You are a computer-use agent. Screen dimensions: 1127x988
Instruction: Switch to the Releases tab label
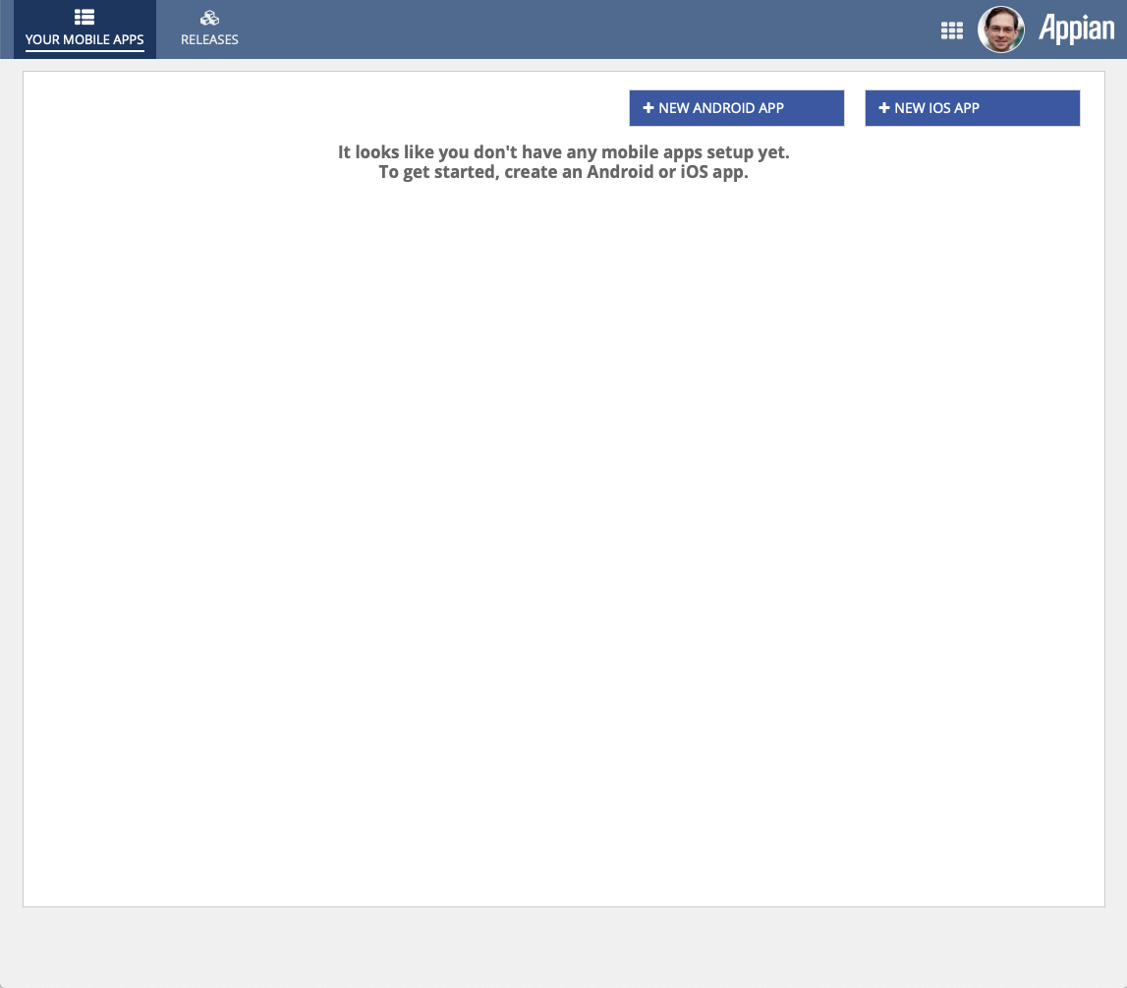209,39
